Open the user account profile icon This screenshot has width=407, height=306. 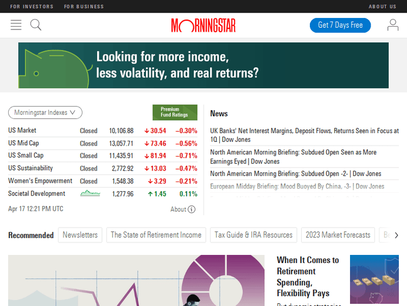tap(392, 25)
